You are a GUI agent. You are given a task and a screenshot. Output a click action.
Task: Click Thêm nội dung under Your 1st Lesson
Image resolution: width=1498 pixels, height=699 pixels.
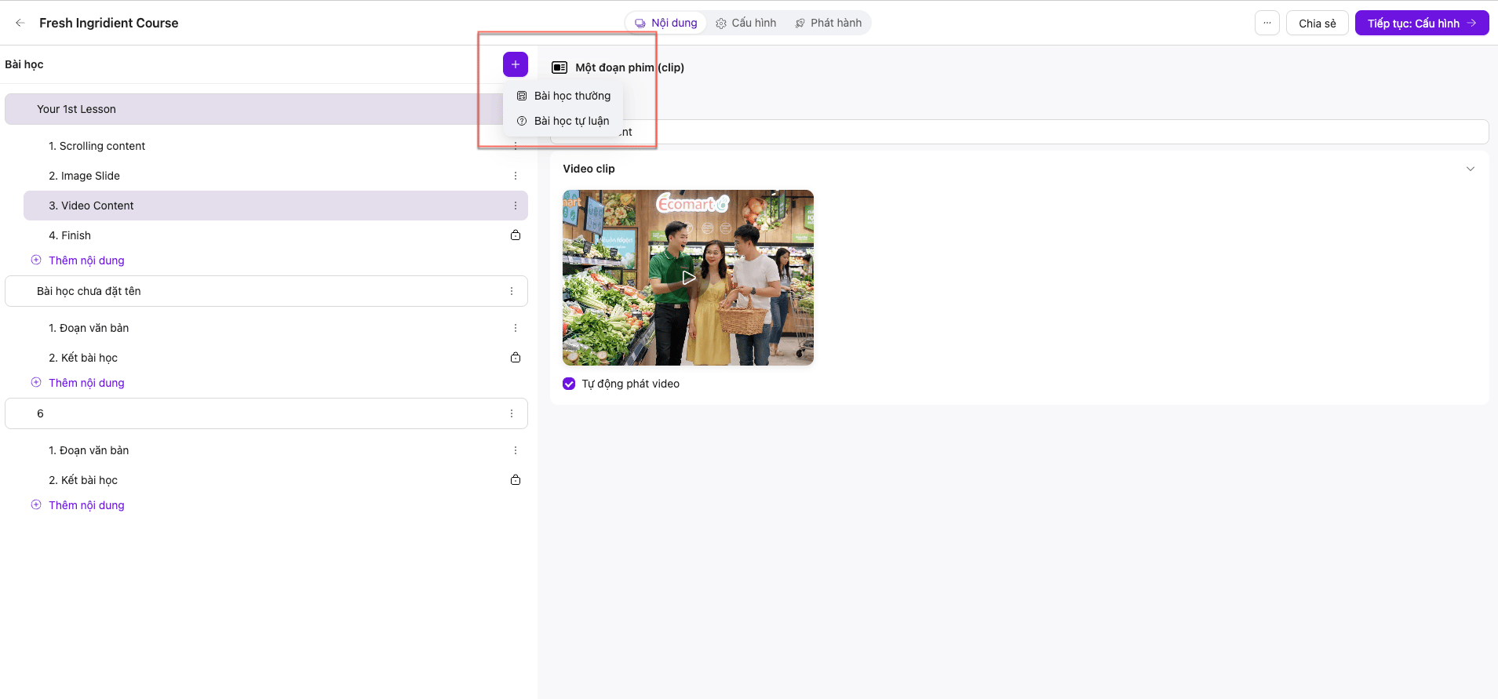coord(86,260)
